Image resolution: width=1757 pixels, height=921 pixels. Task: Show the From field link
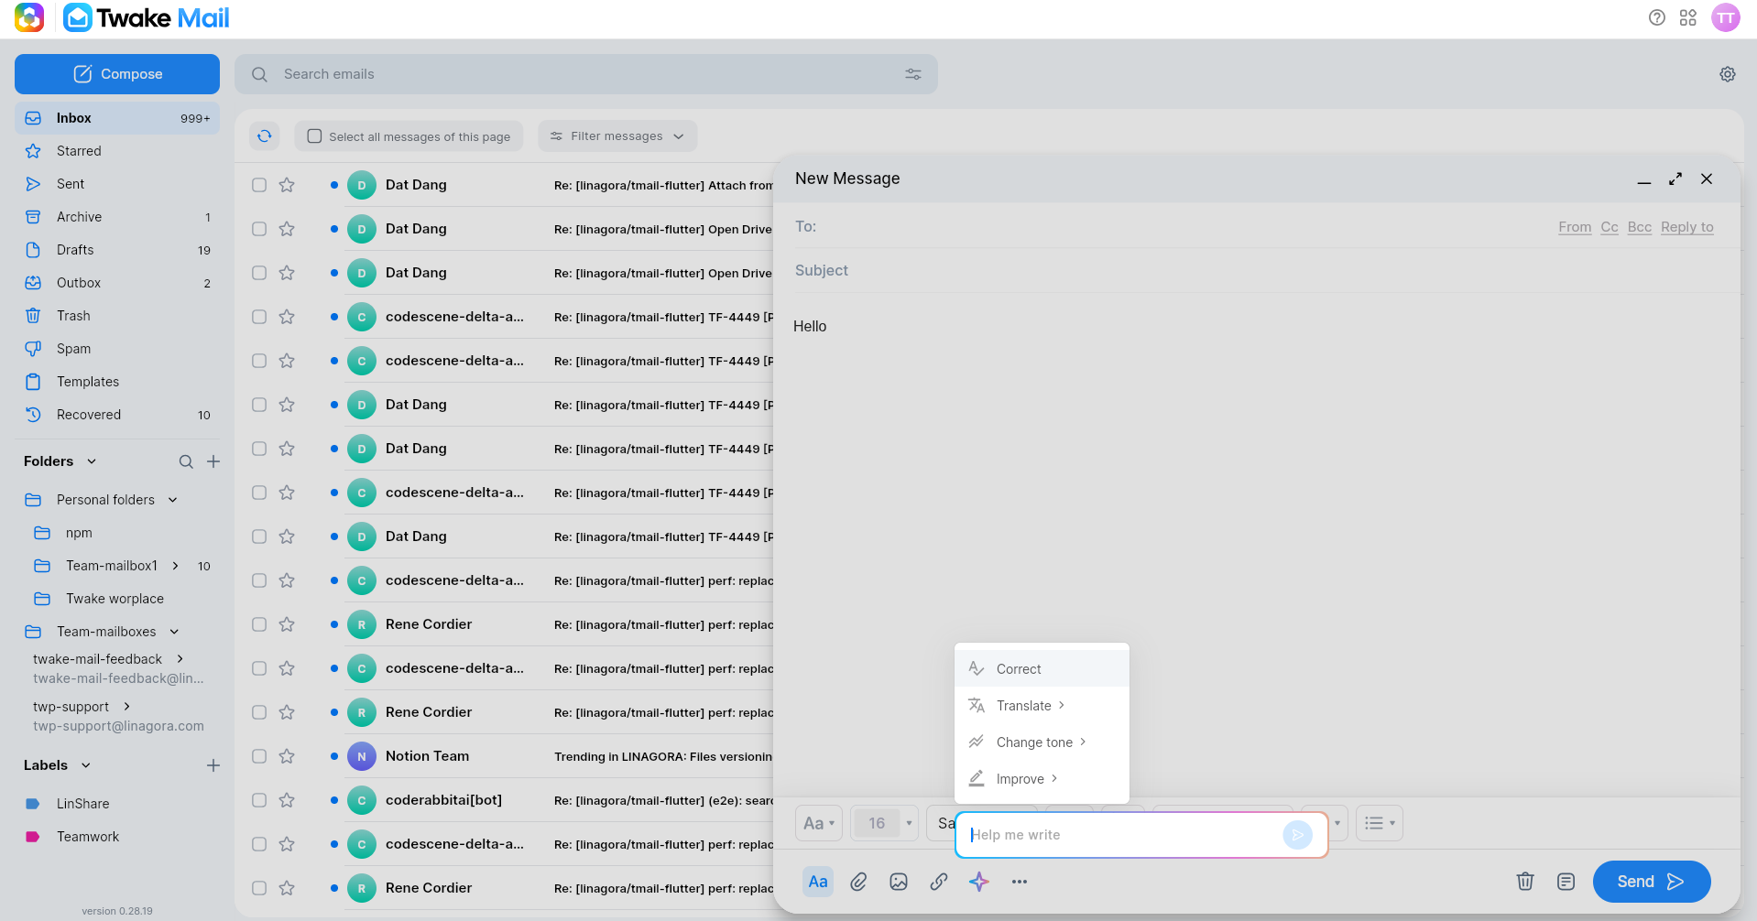click(1575, 227)
